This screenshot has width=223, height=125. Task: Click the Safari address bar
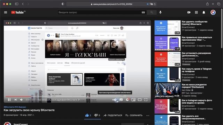[x=111, y=4]
